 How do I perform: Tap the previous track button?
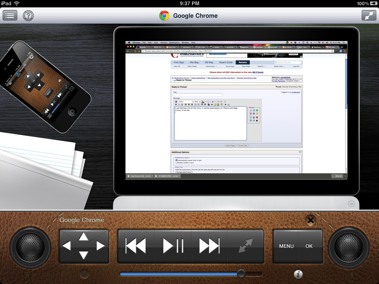pos(136,246)
